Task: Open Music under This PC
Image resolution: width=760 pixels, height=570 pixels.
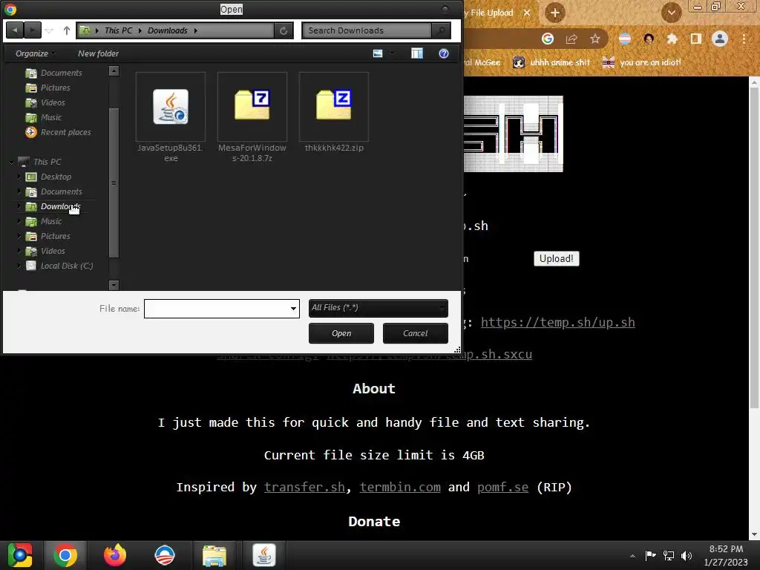Action: [44, 221]
